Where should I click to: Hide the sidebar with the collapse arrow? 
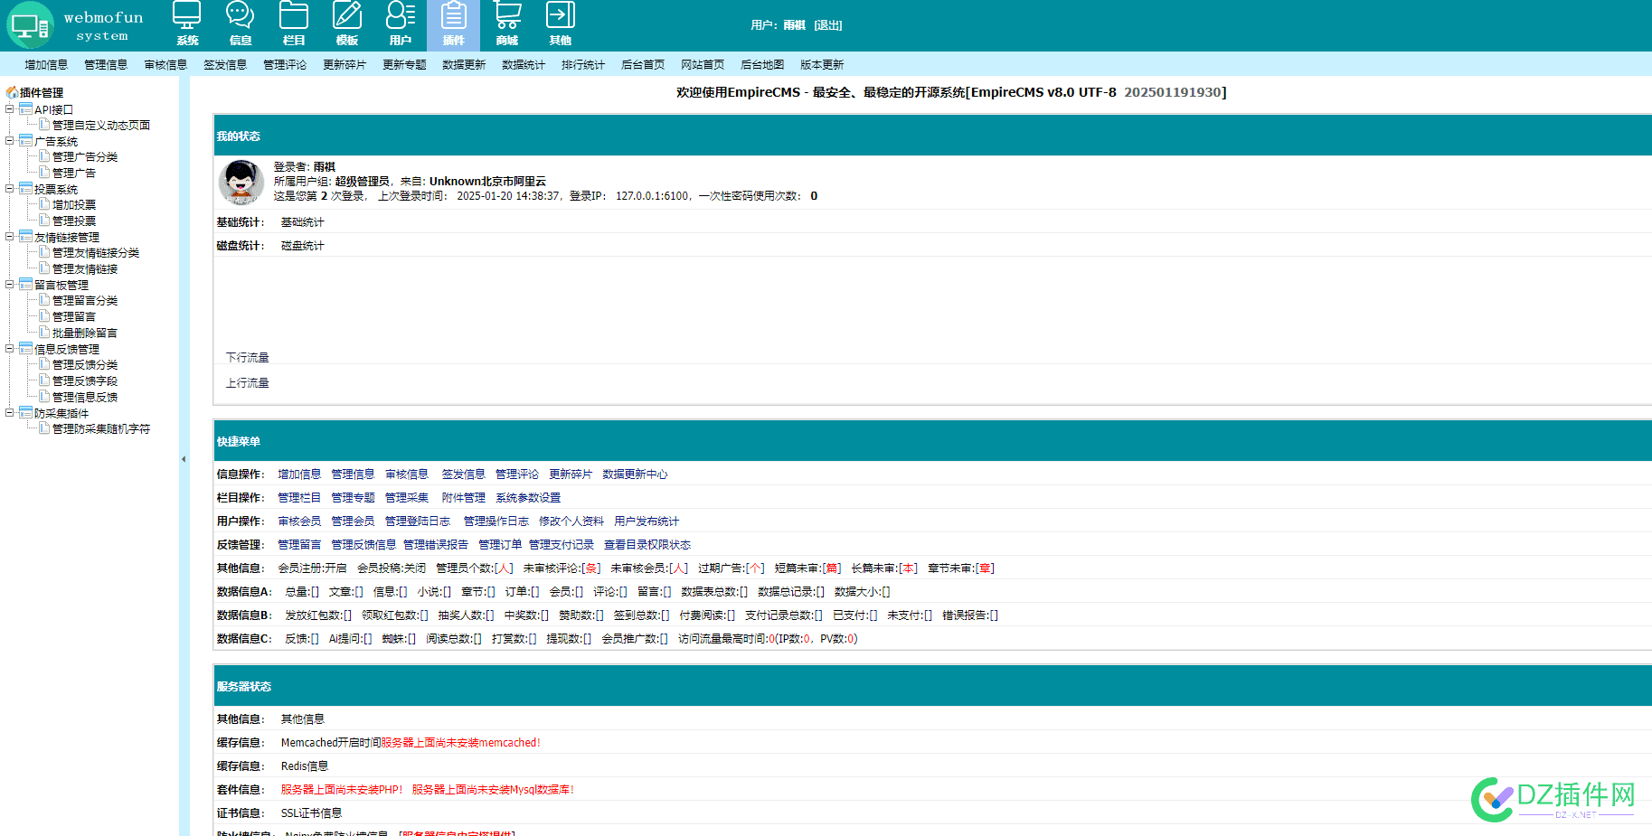tap(184, 459)
